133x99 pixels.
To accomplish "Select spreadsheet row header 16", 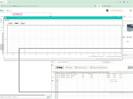I will click(x=57, y=82).
